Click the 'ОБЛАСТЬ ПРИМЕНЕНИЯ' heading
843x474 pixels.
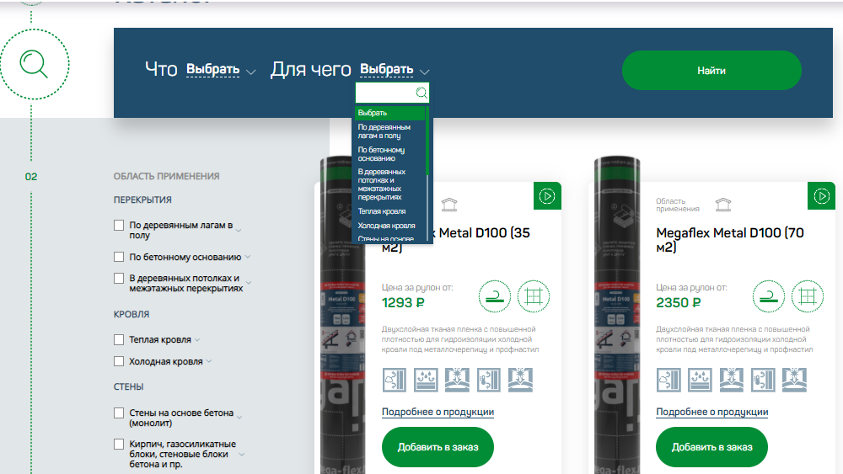point(166,176)
